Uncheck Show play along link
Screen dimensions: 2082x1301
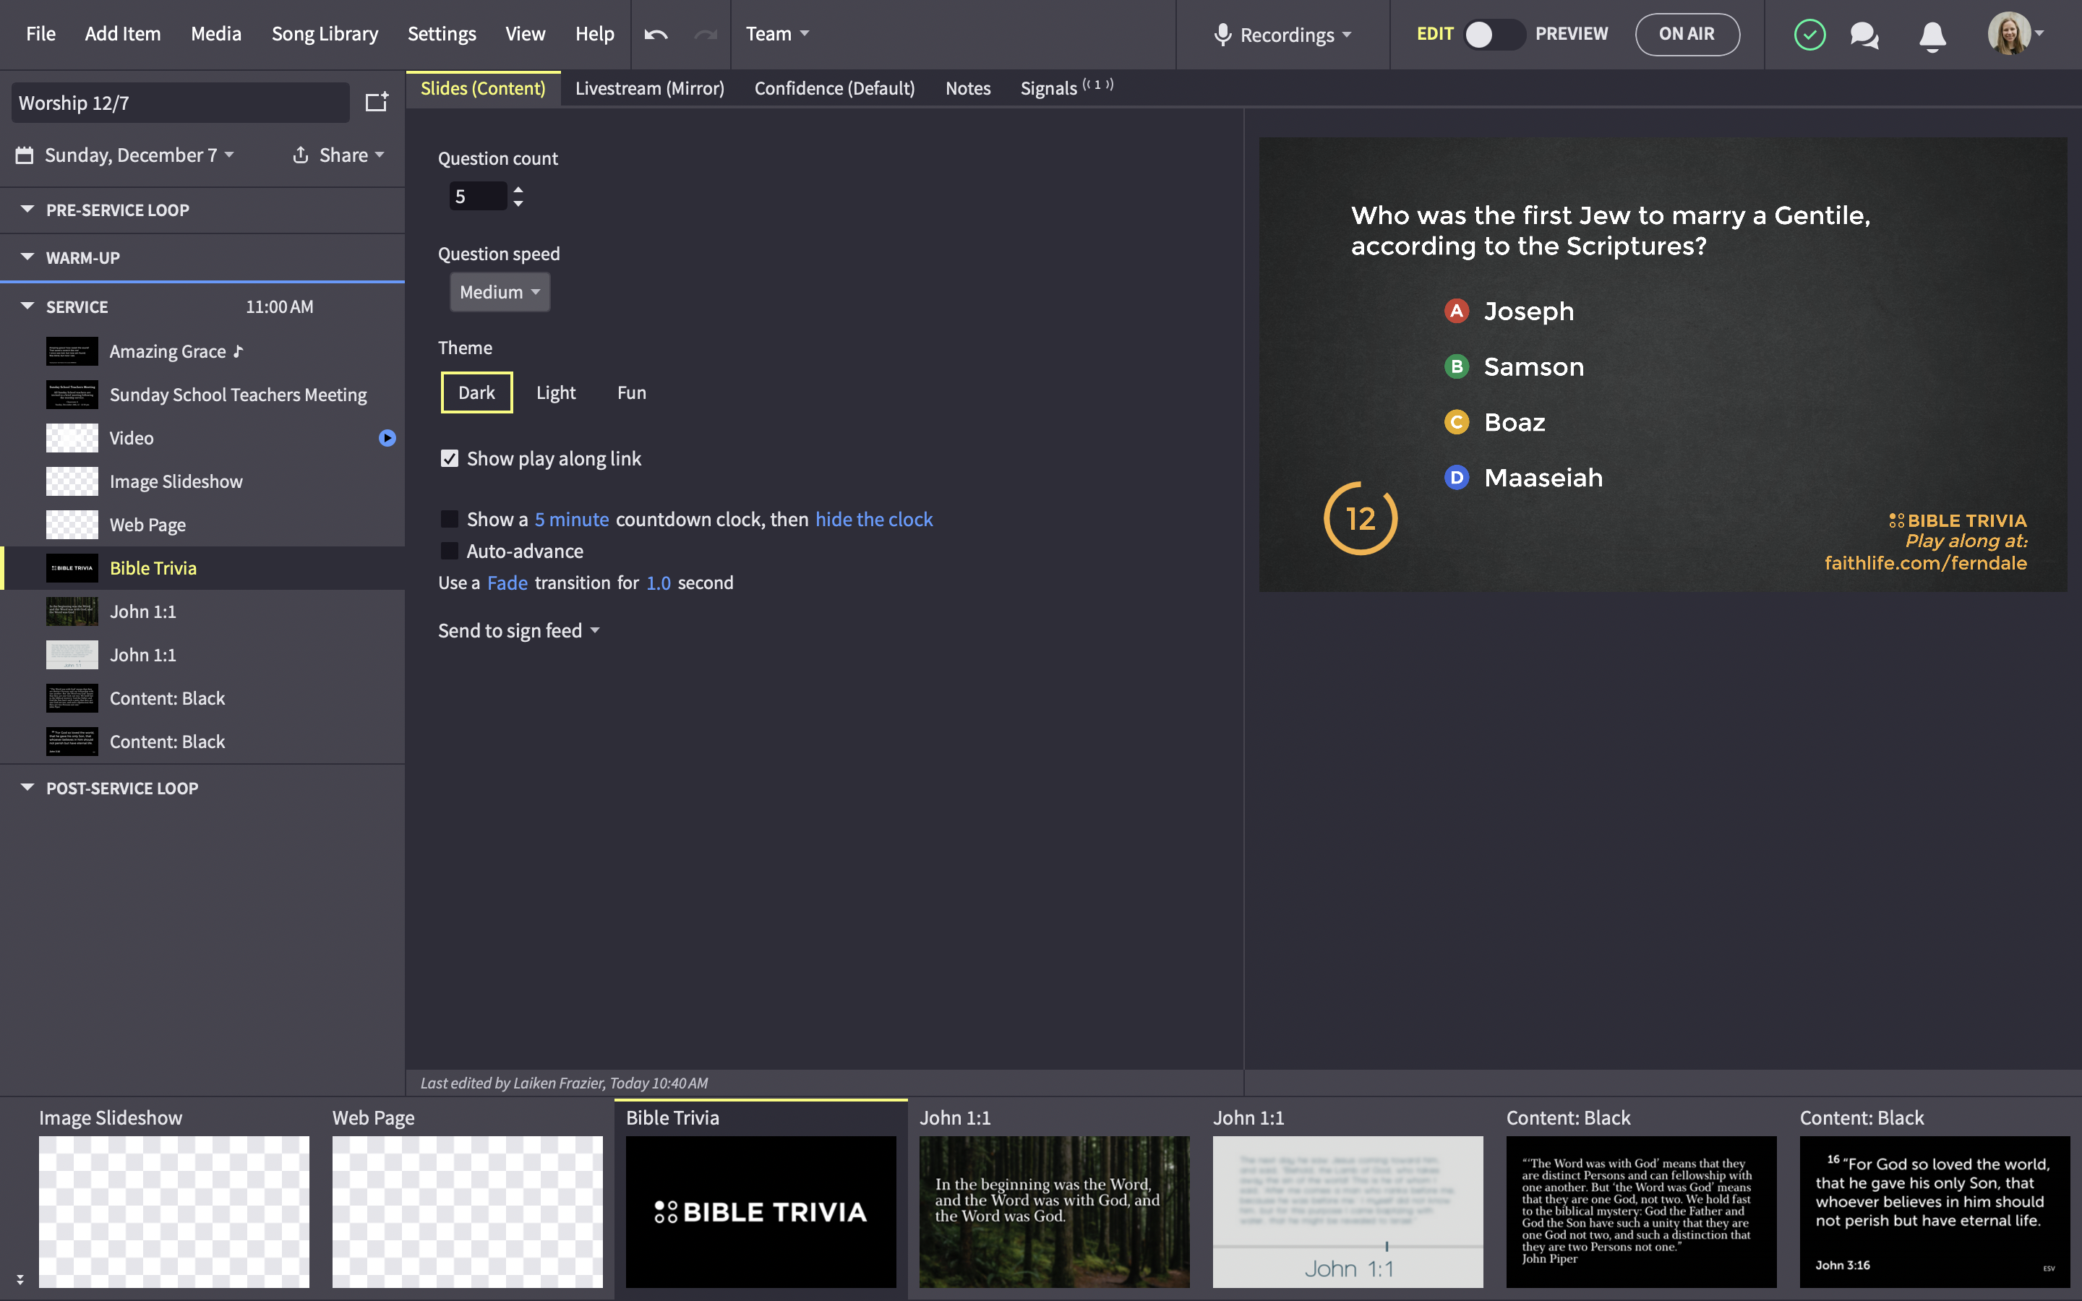[449, 459]
